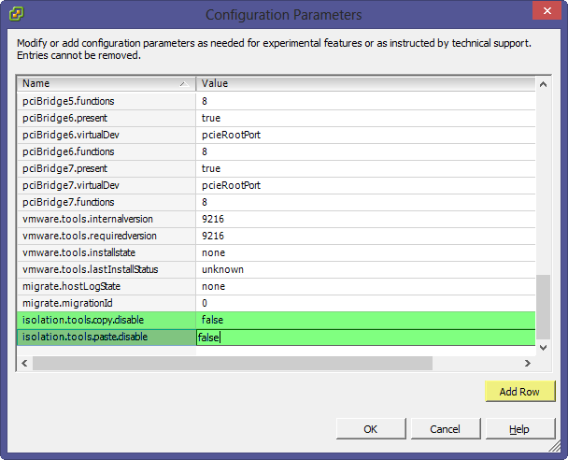
Task: Click the vertical scrollbar down arrow
Action: click(x=543, y=348)
